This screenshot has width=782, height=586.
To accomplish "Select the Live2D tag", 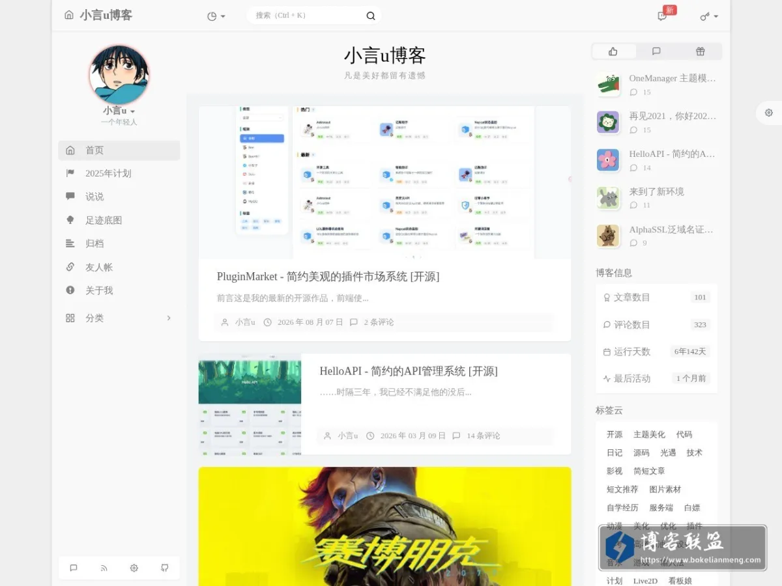I will 645,581.
